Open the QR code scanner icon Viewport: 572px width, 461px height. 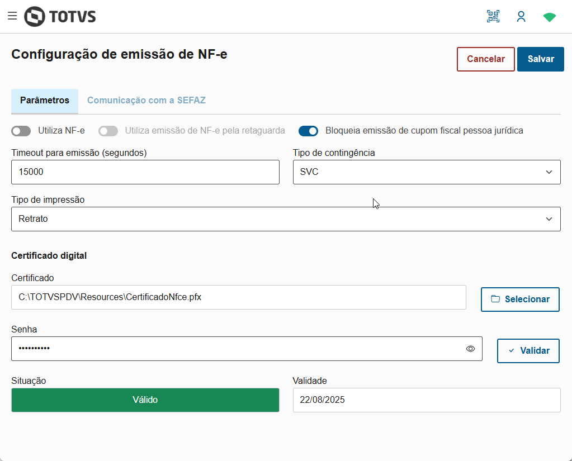[x=493, y=16]
